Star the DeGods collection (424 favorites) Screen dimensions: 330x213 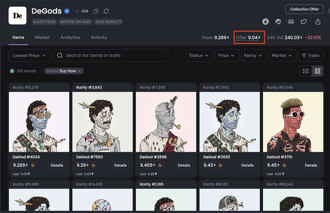77,11
